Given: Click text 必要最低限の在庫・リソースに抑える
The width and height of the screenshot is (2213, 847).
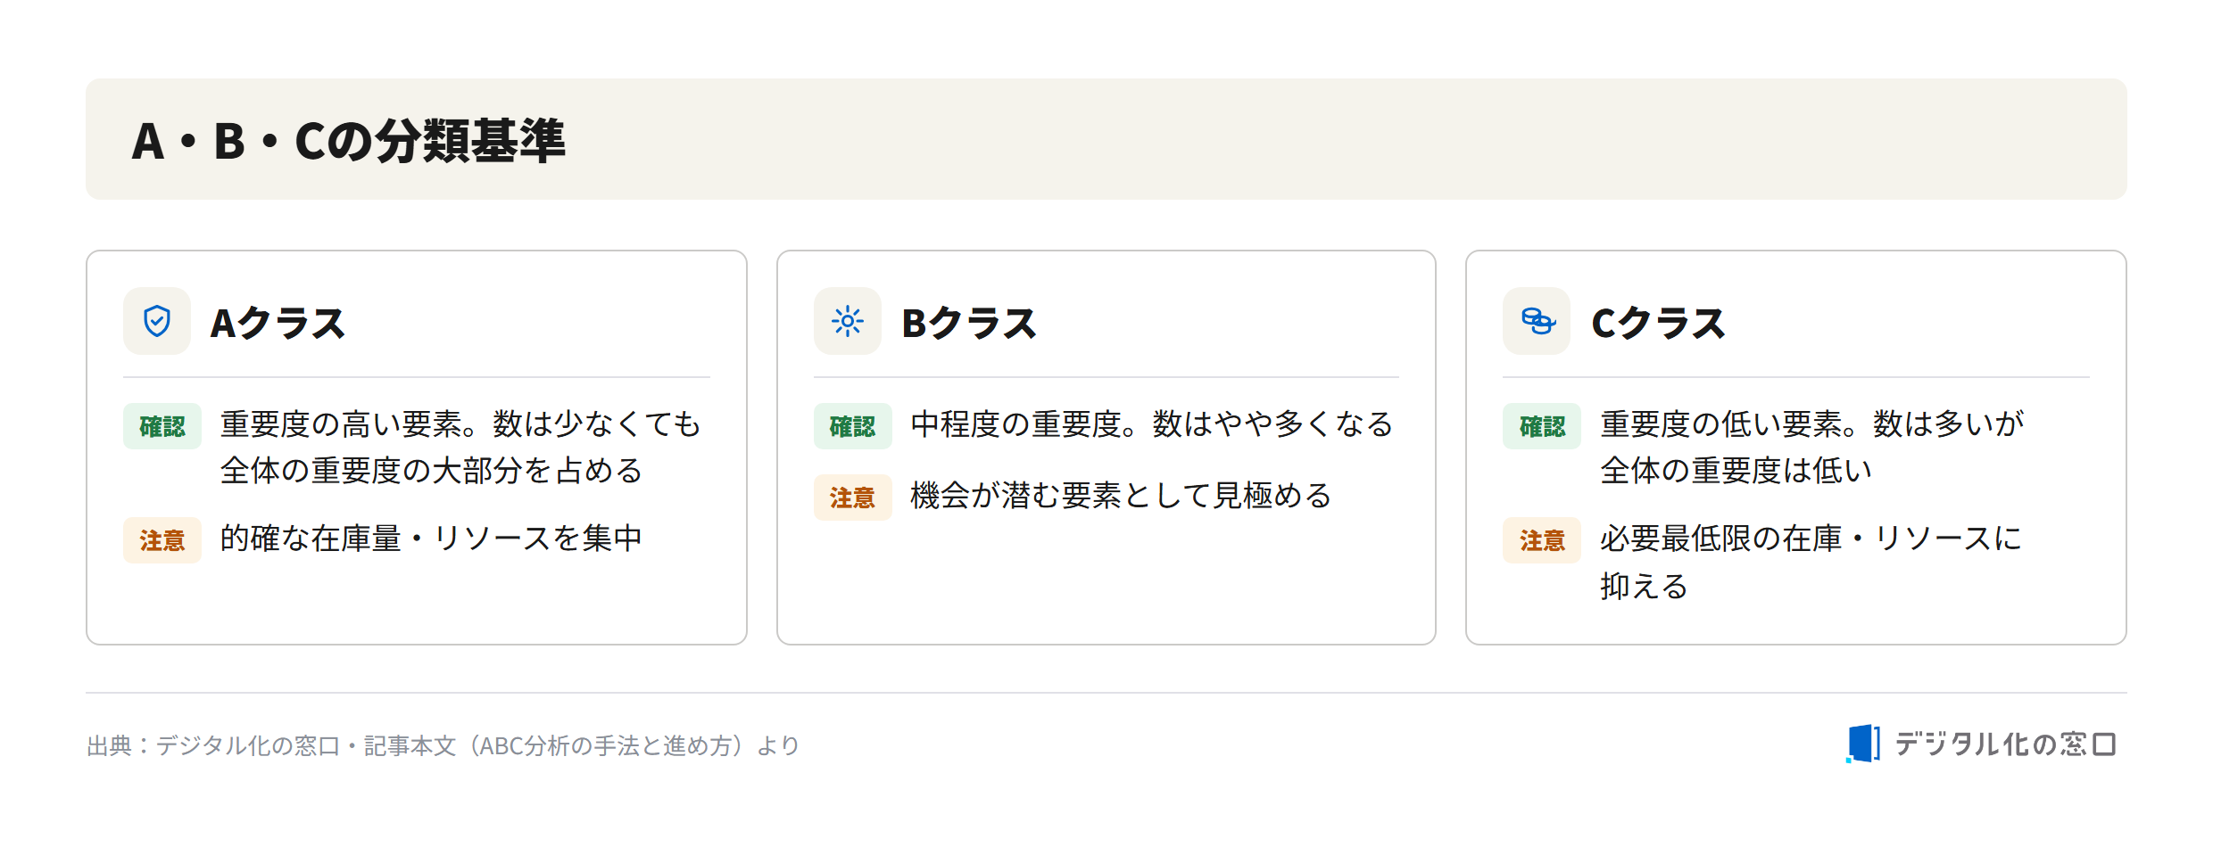Looking at the screenshot, I should [x=1811, y=563].
